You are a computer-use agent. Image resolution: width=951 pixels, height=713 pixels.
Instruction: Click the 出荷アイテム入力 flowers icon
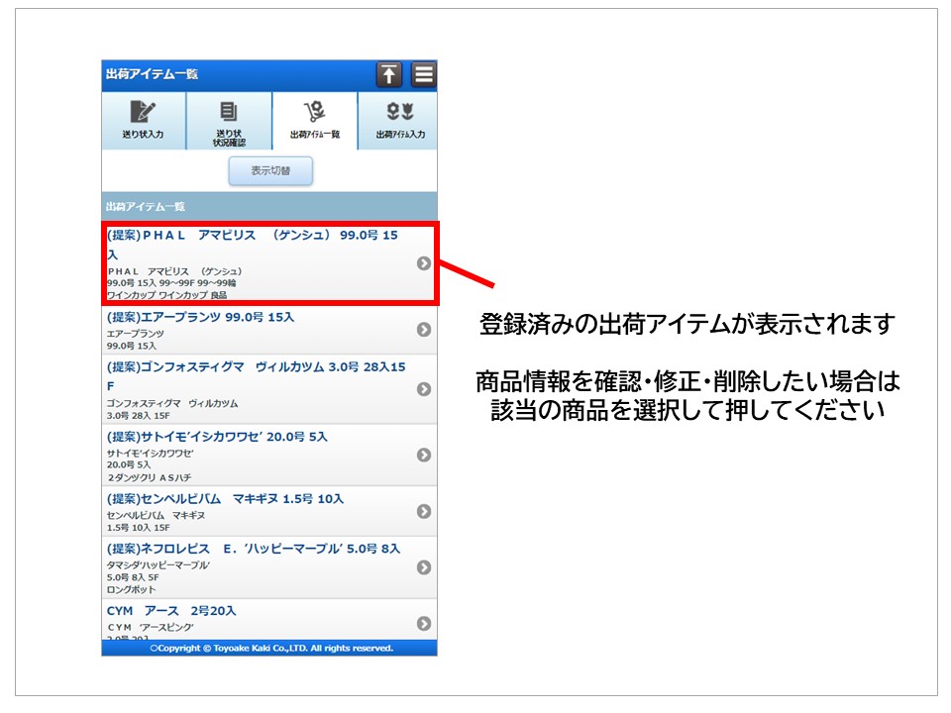[x=399, y=112]
